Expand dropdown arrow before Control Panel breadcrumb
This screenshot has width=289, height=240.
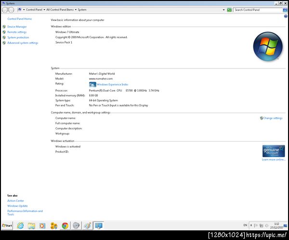click(24, 10)
